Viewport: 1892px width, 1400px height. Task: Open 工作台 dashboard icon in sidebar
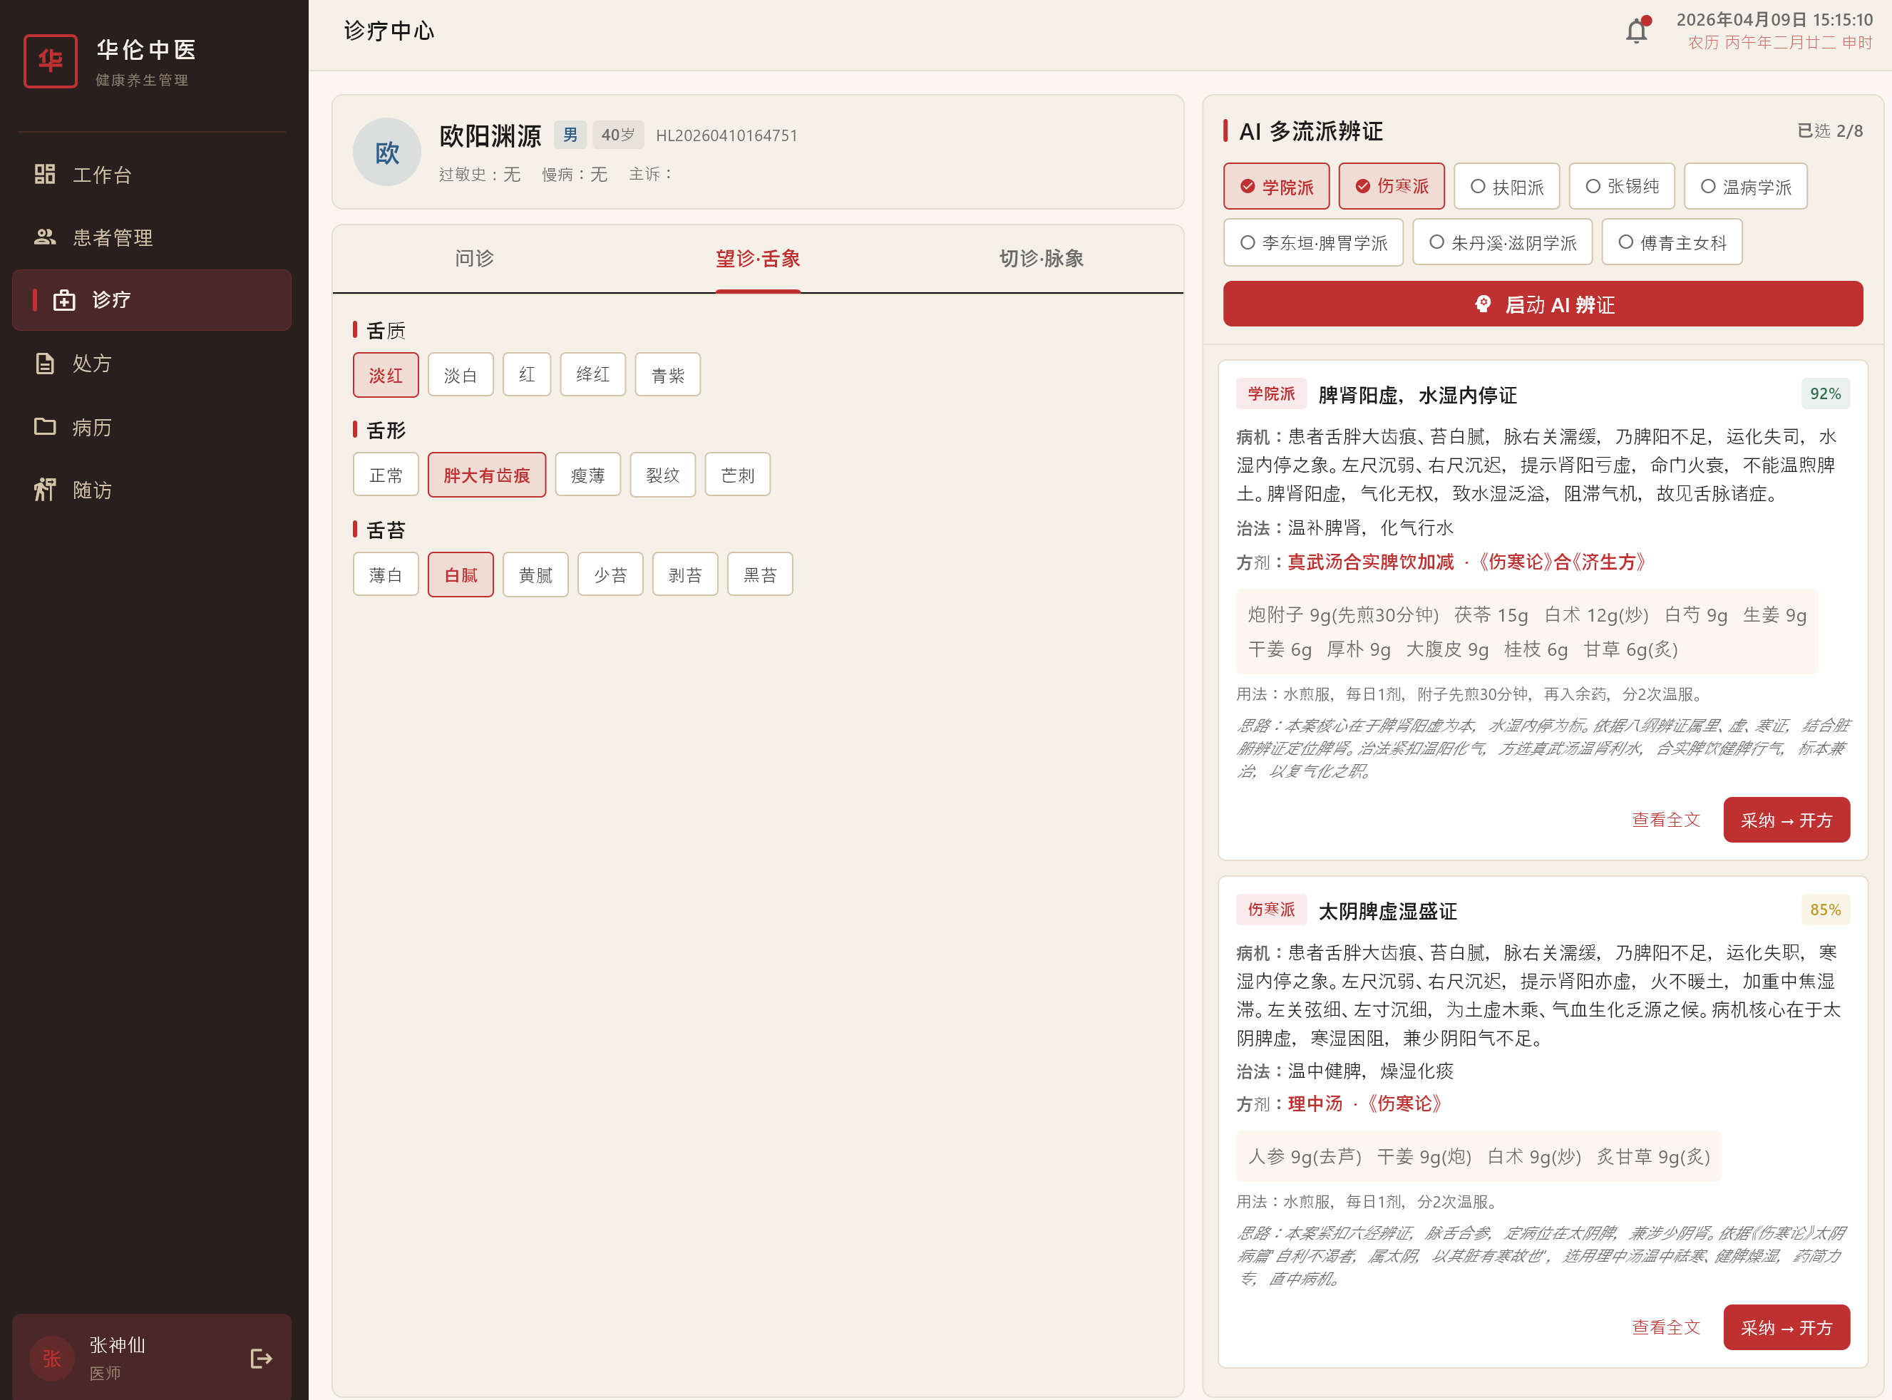click(44, 175)
